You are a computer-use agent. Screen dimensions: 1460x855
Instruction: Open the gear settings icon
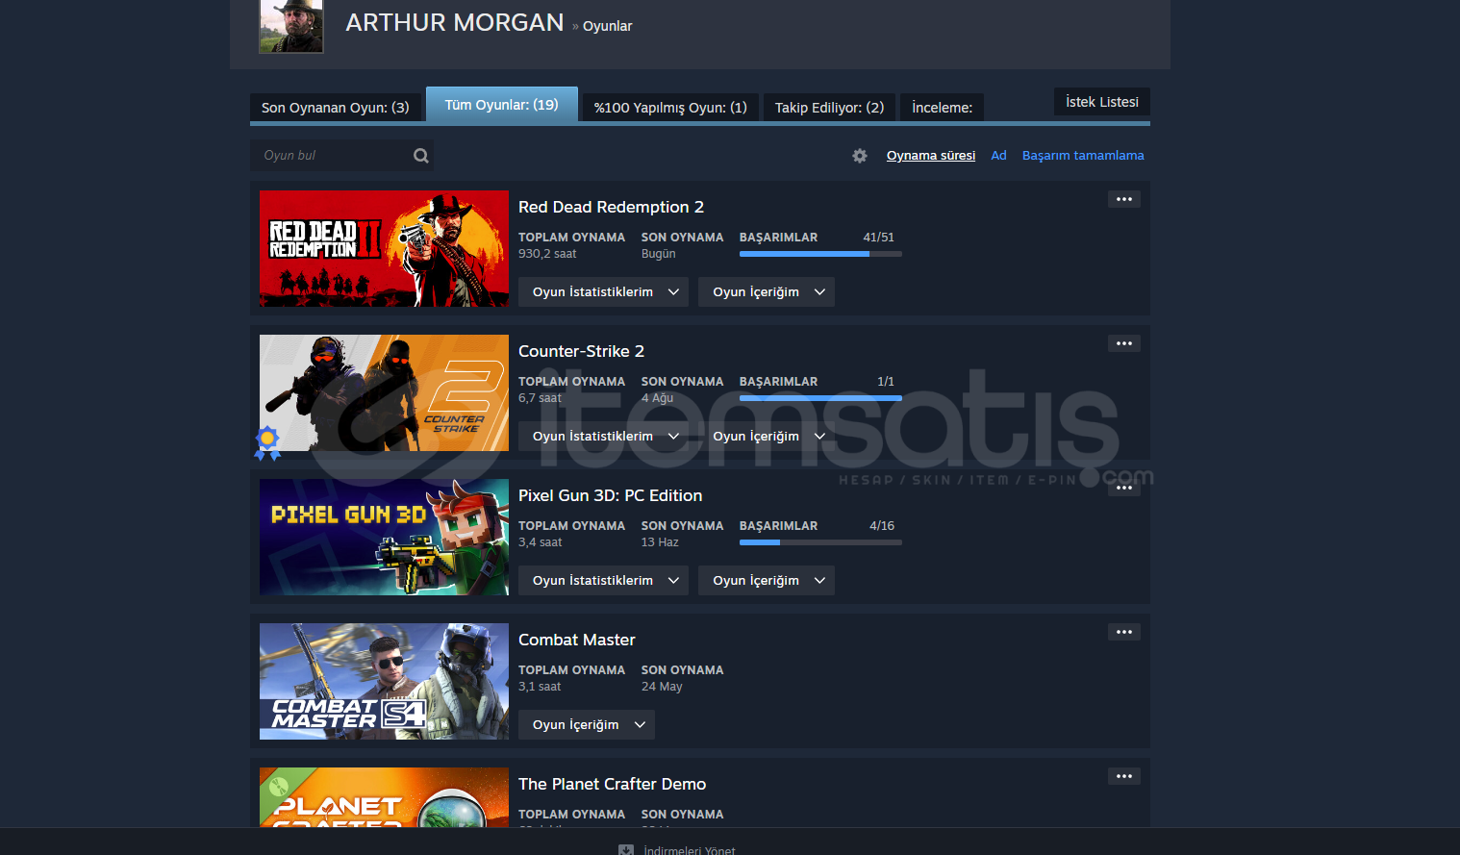(860, 156)
